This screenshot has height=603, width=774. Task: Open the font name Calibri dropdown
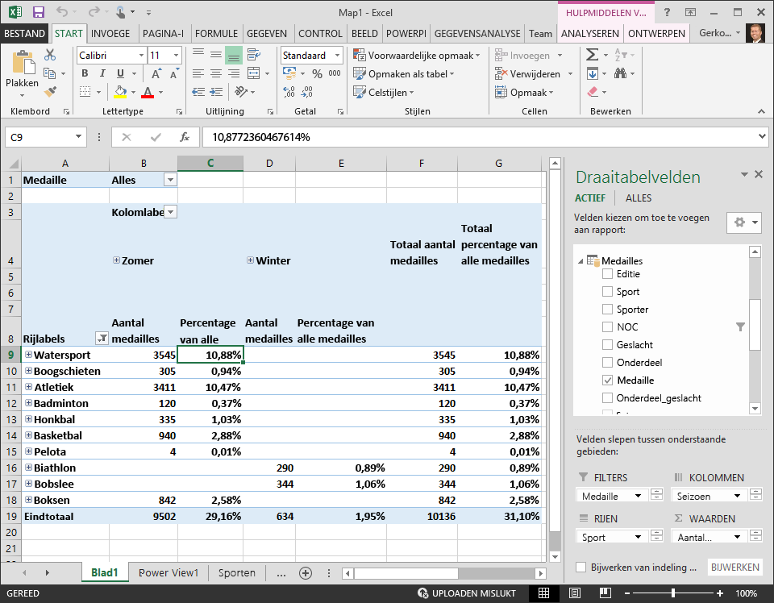pyautogui.click(x=141, y=56)
